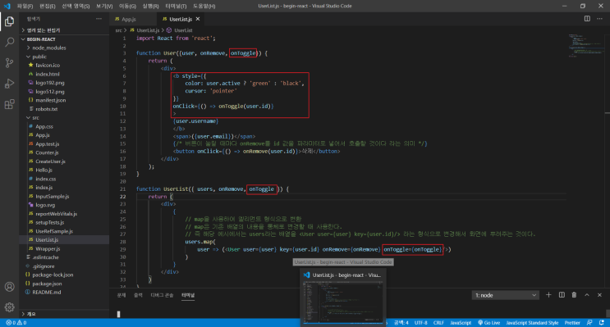This screenshot has width=610, height=327.
Task: Open Run and Debug view
Action: point(9,84)
